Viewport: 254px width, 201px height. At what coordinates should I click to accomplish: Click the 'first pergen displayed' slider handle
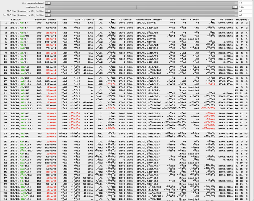[48, 3]
